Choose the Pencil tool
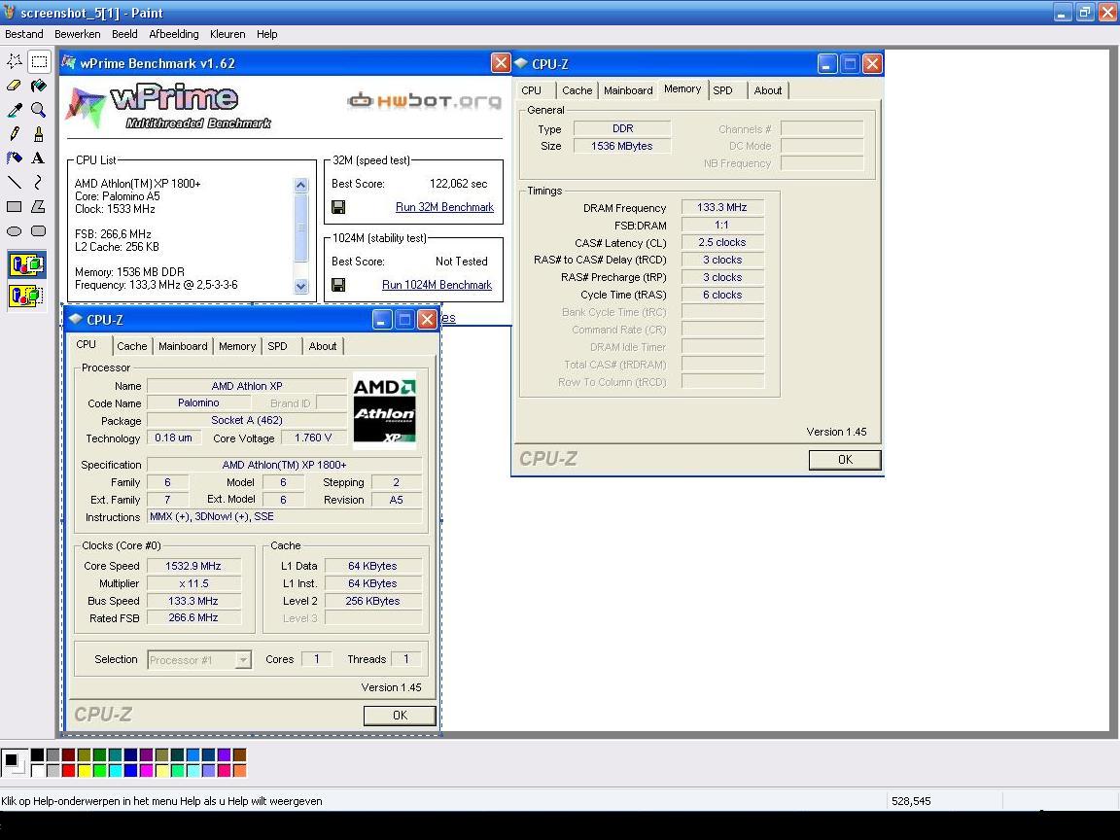Viewport: 1120px width, 840px height. (15, 134)
